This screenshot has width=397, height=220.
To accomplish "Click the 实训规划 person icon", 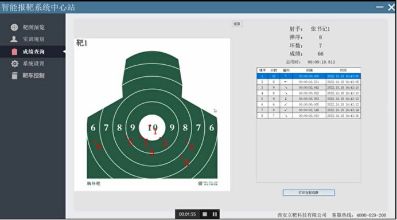I will 14,39.
